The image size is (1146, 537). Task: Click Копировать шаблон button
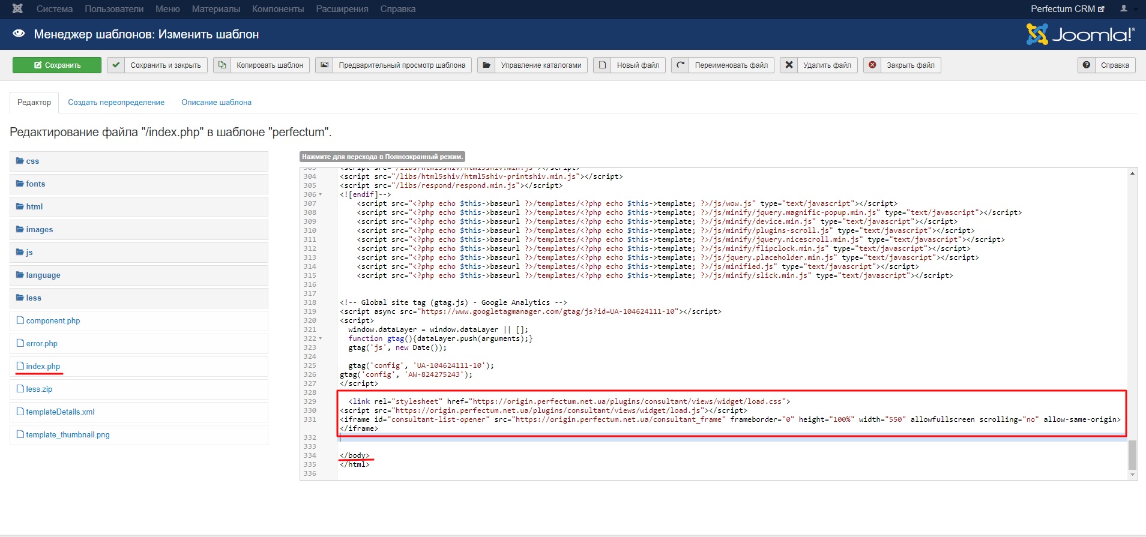(x=262, y=65)
